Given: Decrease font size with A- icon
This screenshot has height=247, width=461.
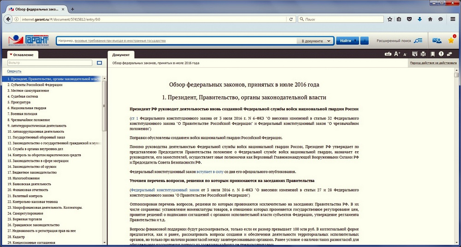Looking at the screenshot, I should 405,54.
